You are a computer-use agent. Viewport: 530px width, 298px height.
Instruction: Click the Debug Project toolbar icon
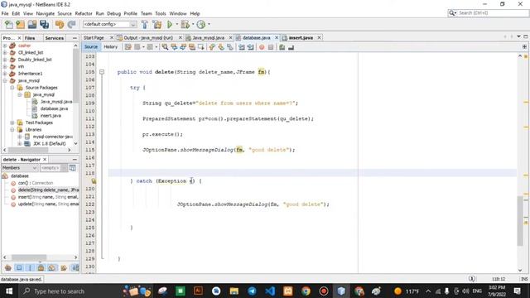click(185, 24)
